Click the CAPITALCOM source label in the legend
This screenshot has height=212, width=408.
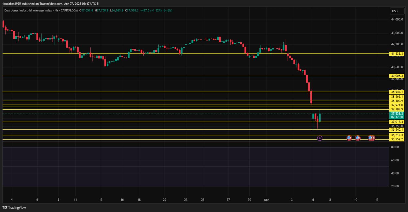tap(69, 10)
